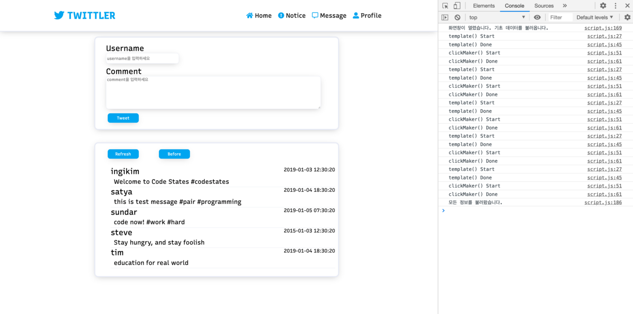
Task: Toggle device toolbar icon in DevTools
Action: tap(457, 6)
